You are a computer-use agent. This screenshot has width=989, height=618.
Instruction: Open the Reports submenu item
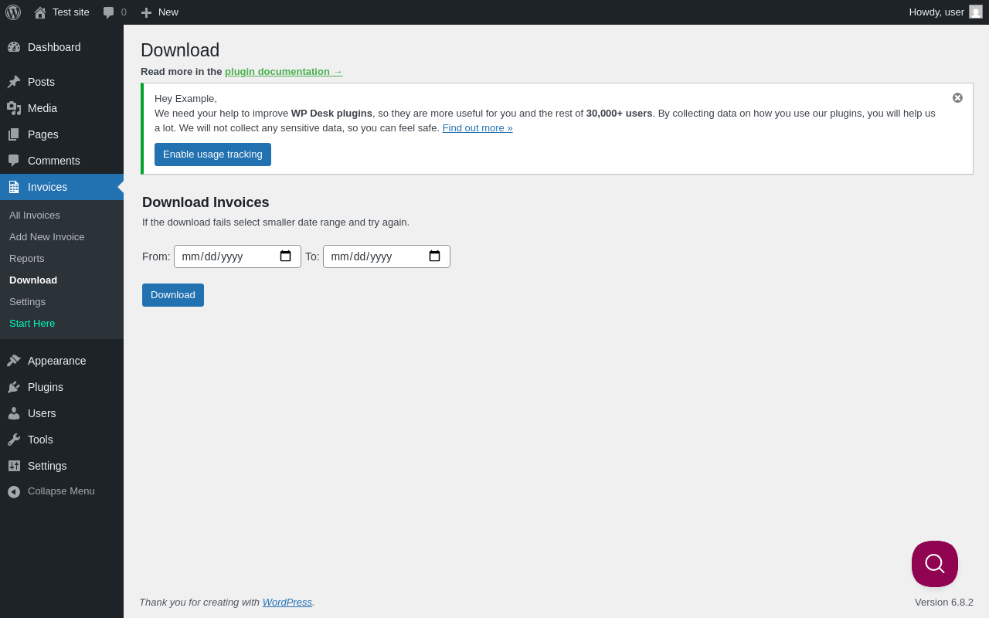[27, 258]
